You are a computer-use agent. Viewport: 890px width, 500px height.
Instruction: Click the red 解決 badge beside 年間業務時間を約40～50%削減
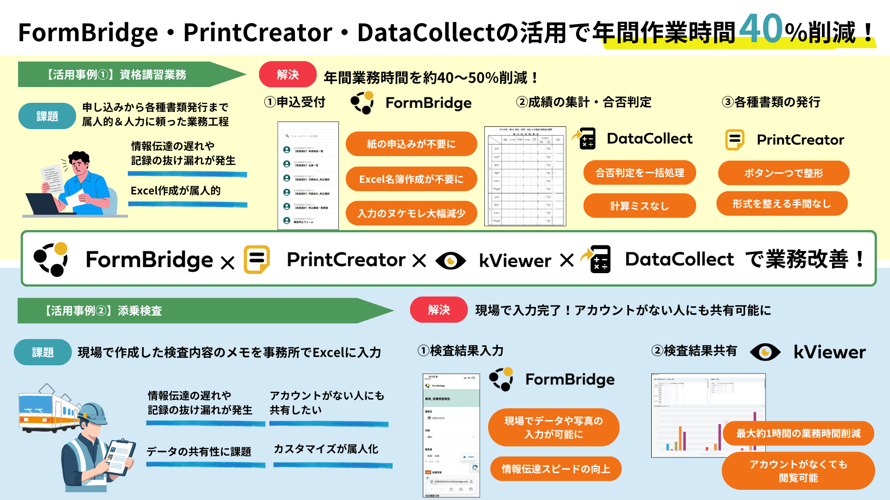point(288,75)
